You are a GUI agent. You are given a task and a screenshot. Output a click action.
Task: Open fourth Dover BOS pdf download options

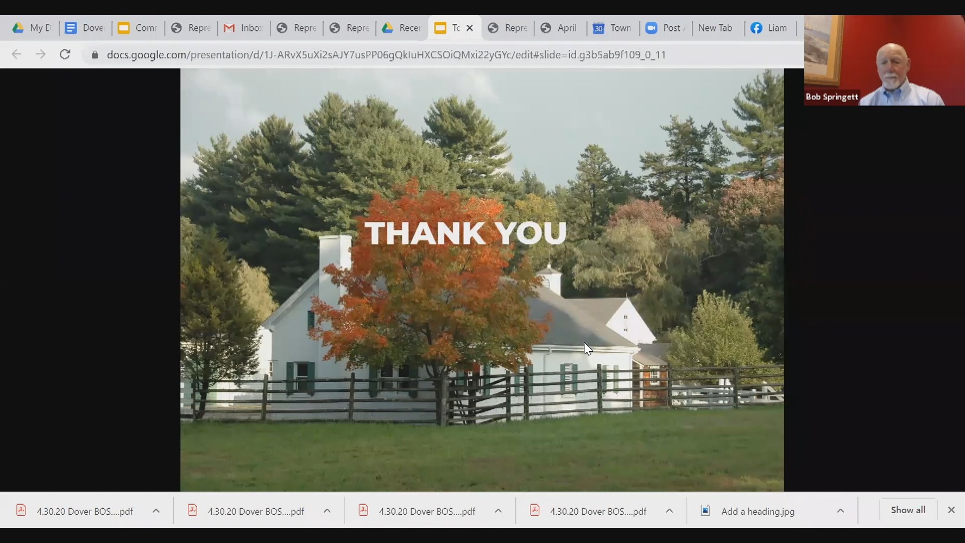pyautogui.click(x=669, y=511)
